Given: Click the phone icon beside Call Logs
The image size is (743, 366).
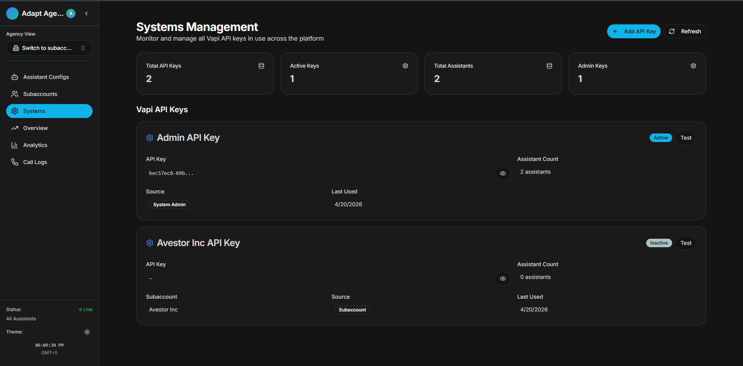Looking at the screenshot, I should click(x=15, y=162).
